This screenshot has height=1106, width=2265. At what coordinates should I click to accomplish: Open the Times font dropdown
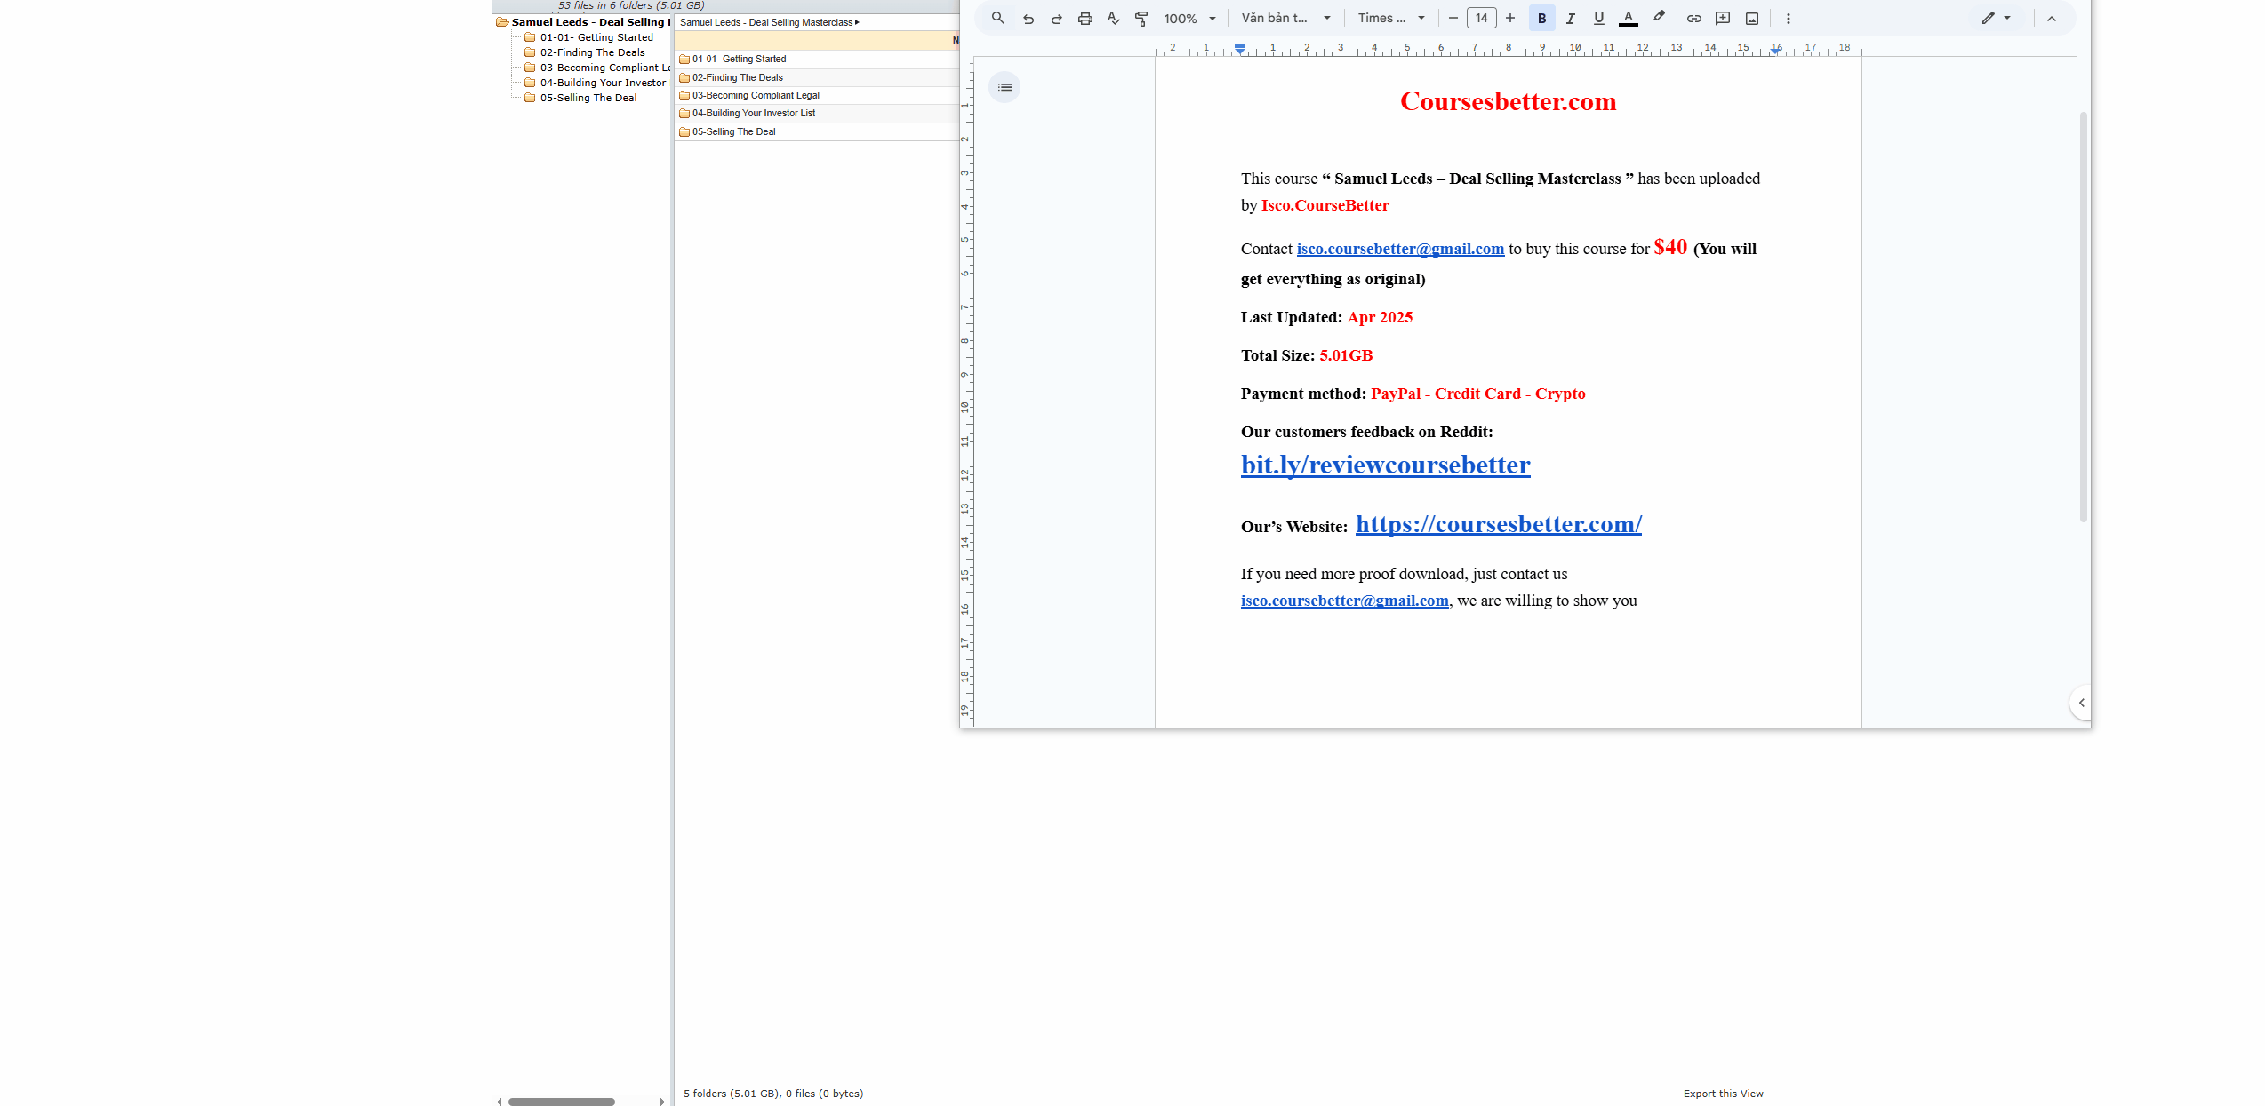[1391, 19]
